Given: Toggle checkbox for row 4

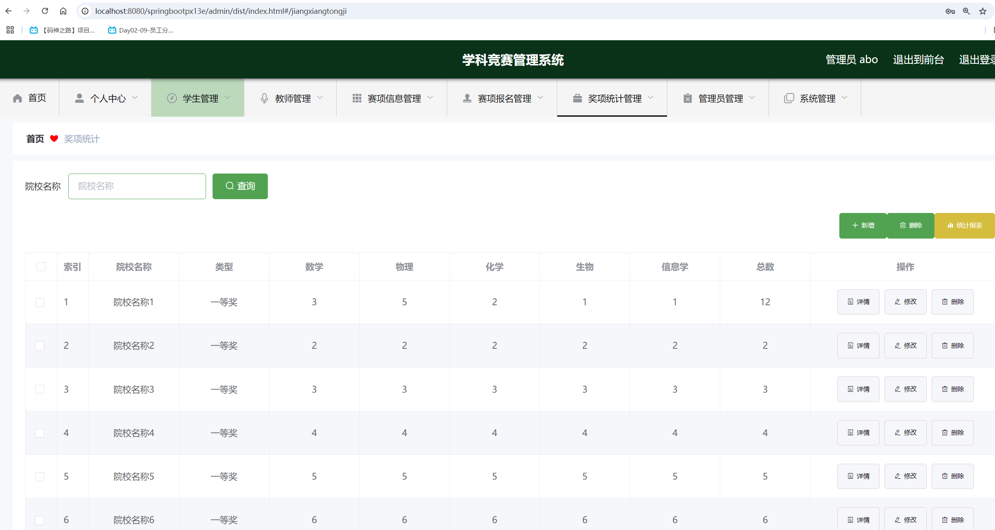Looking at the screenshot, I should (39, 432).
